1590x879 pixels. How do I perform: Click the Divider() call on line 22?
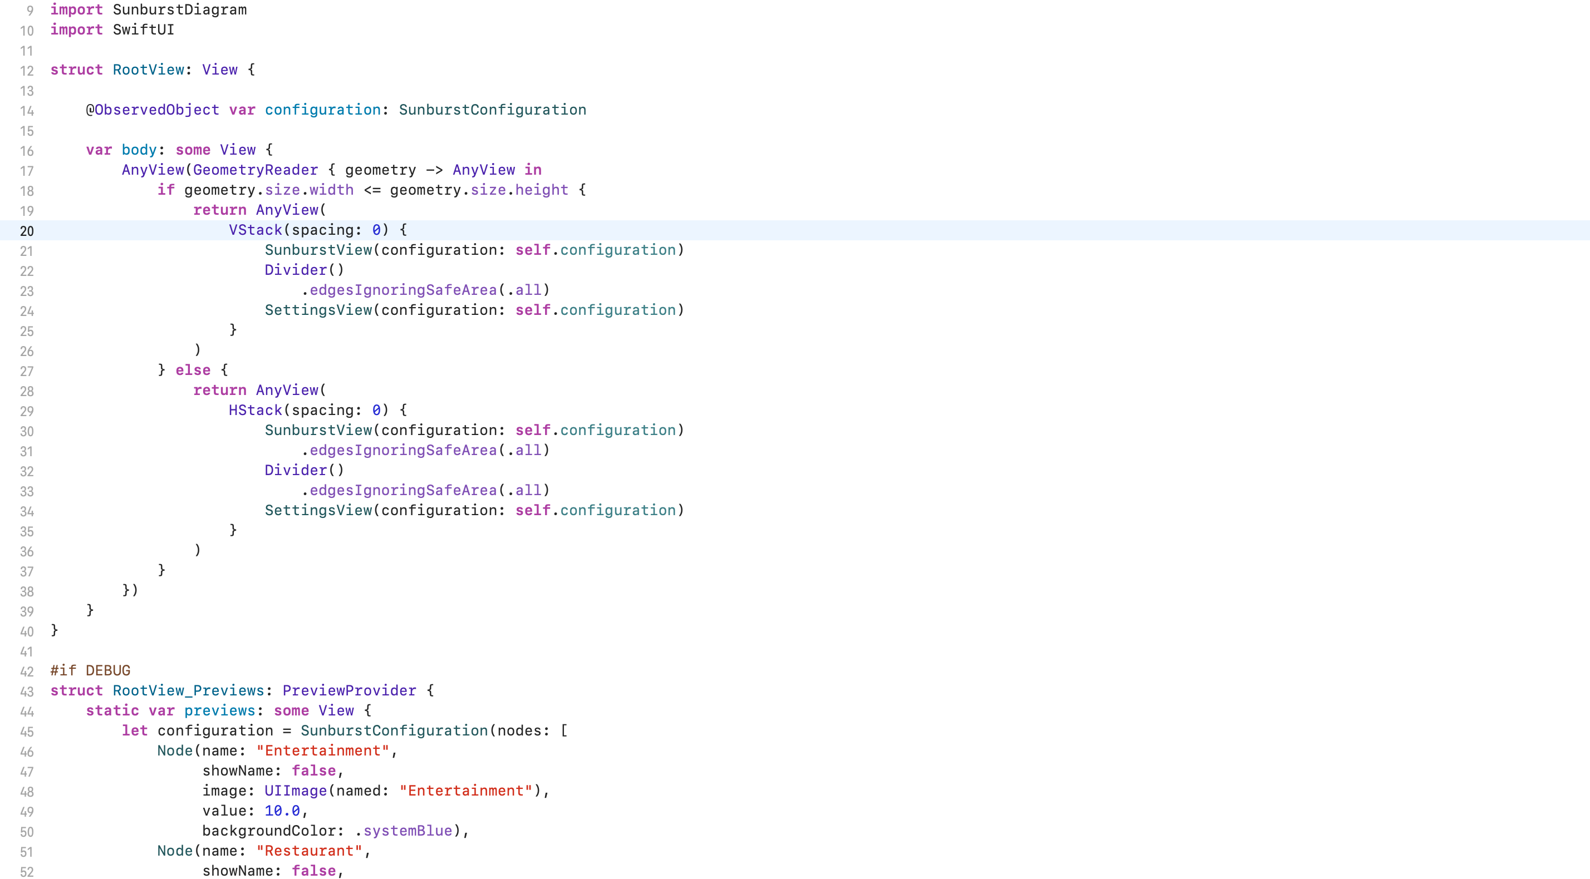coord(305,270)
